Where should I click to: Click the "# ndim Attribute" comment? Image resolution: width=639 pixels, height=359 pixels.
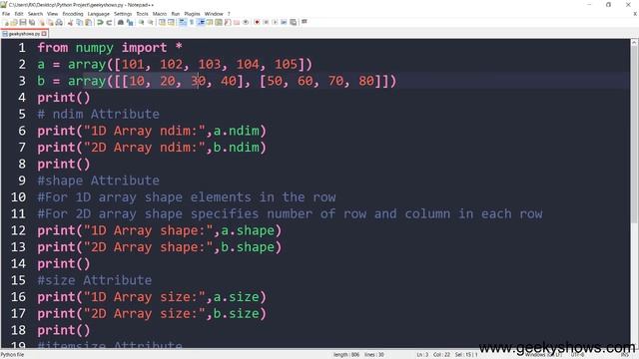(x=98, y=114)
